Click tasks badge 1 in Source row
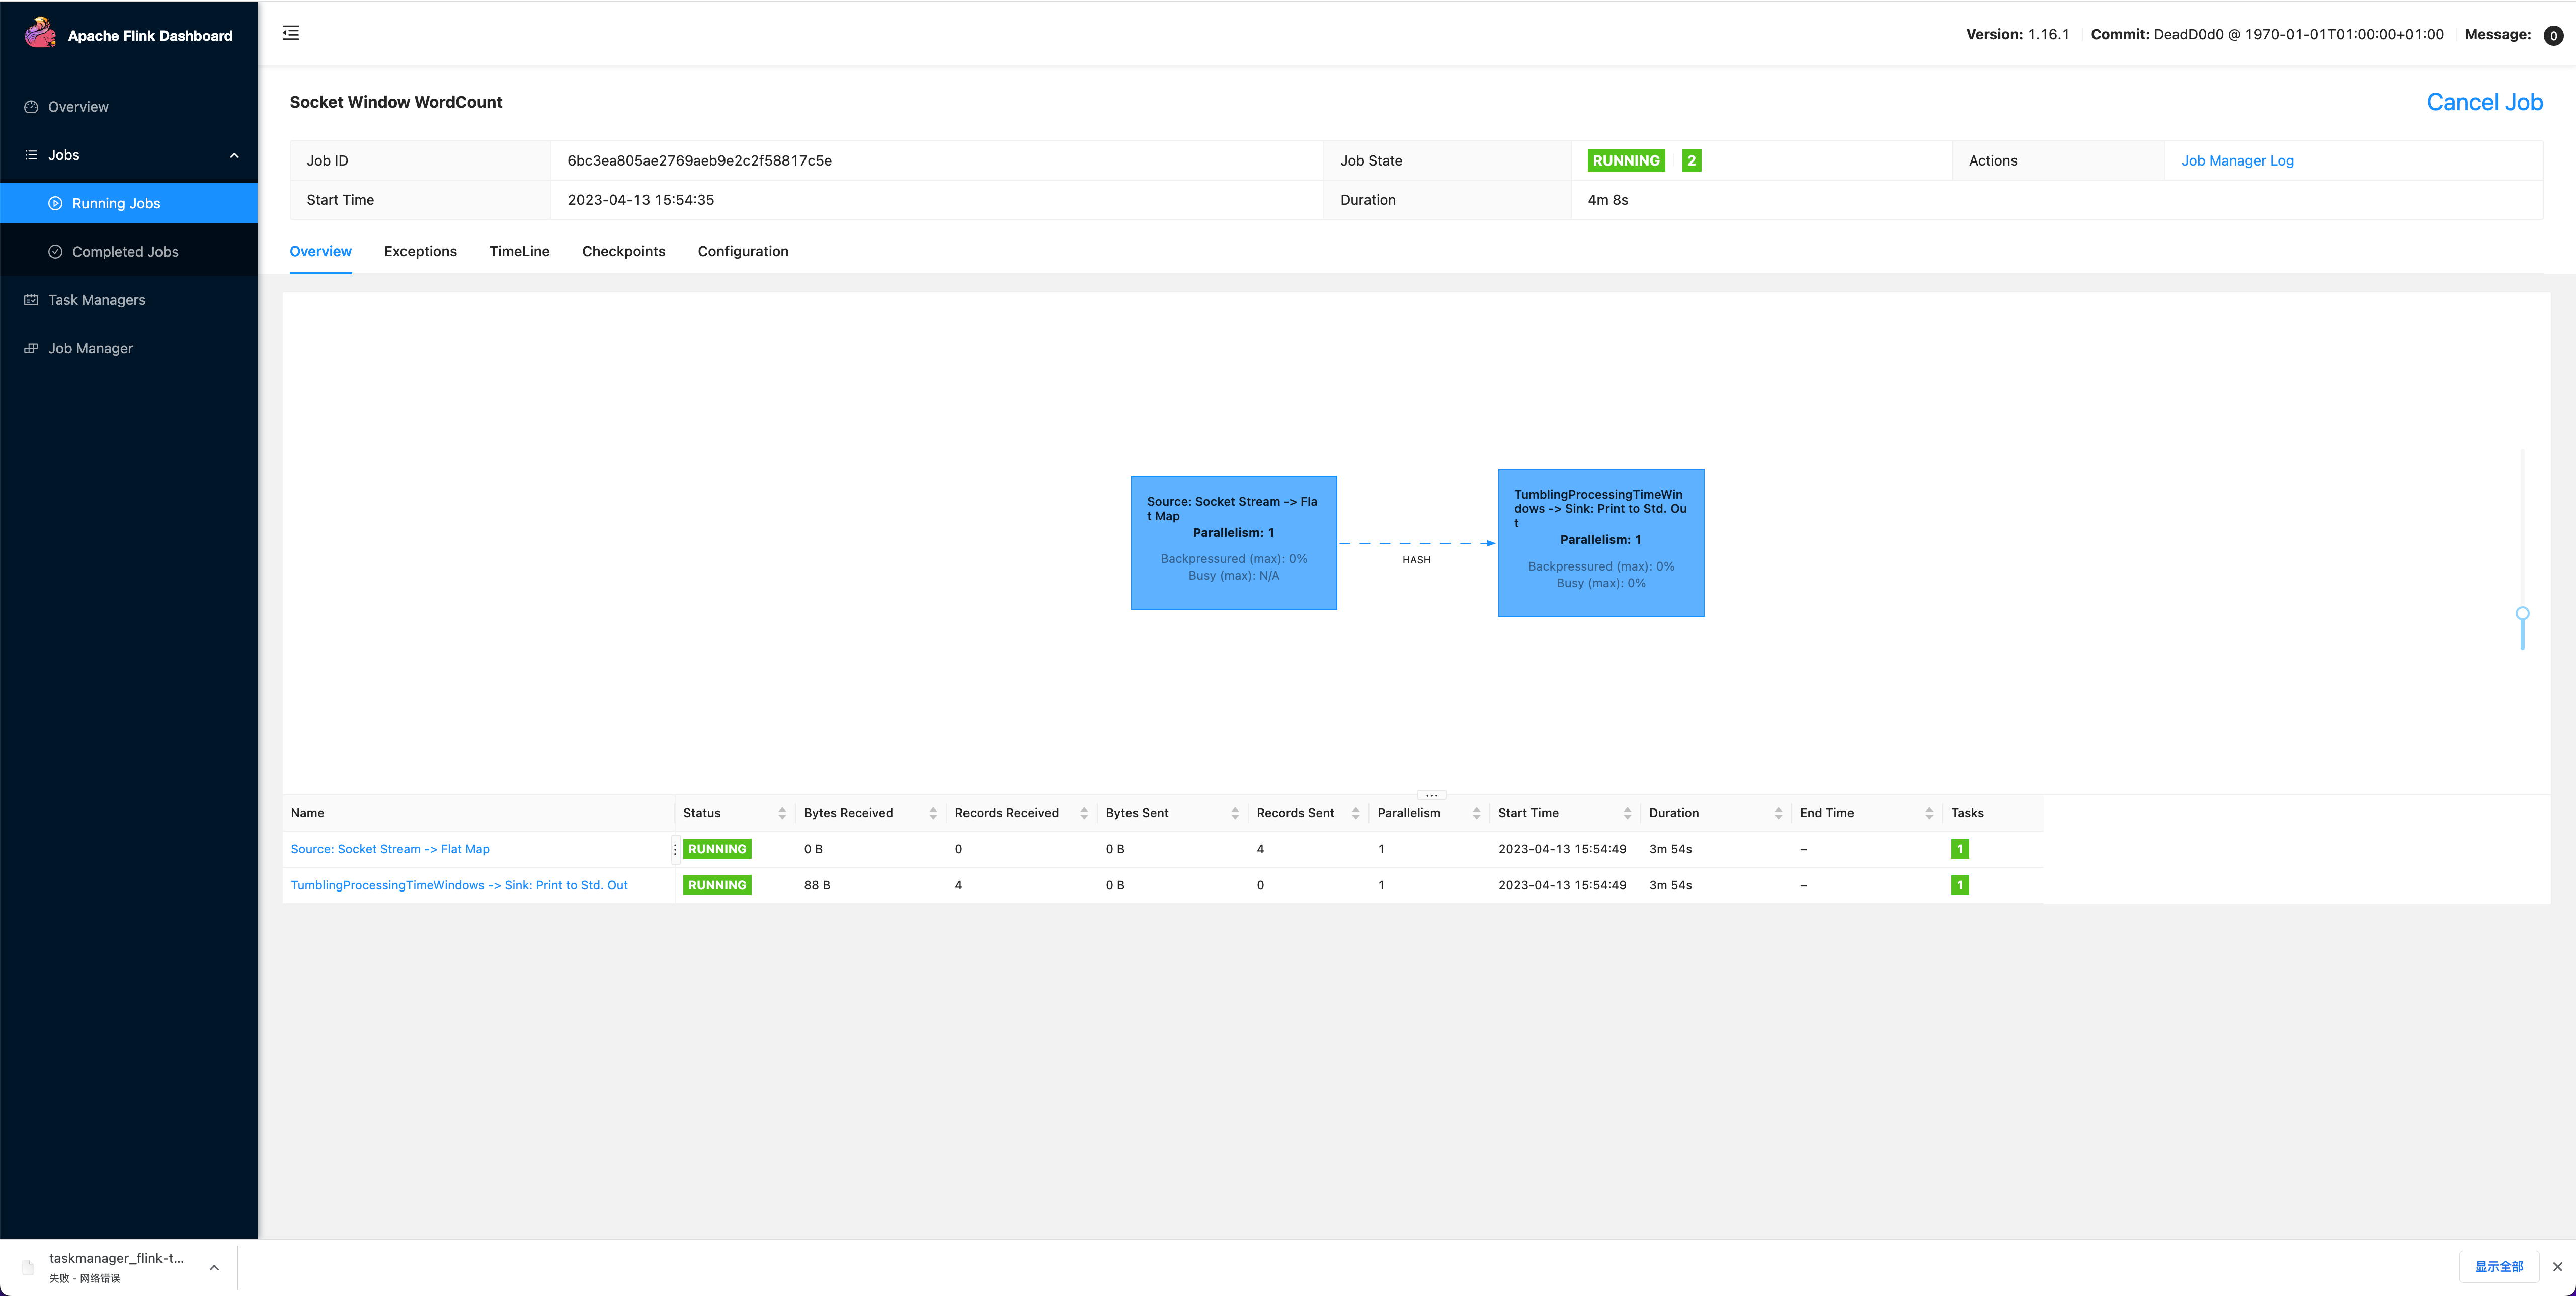The width and height of the screenshot is (2576, 1296). 1960,849
